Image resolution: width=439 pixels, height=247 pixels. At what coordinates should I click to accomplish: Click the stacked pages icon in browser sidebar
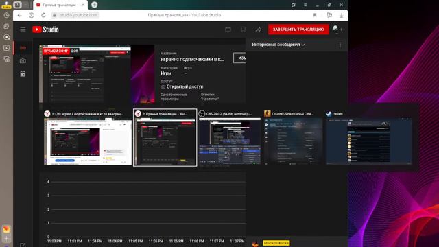6,26
